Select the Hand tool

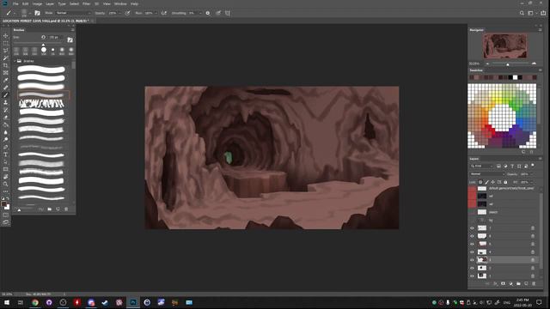point(6,177)
